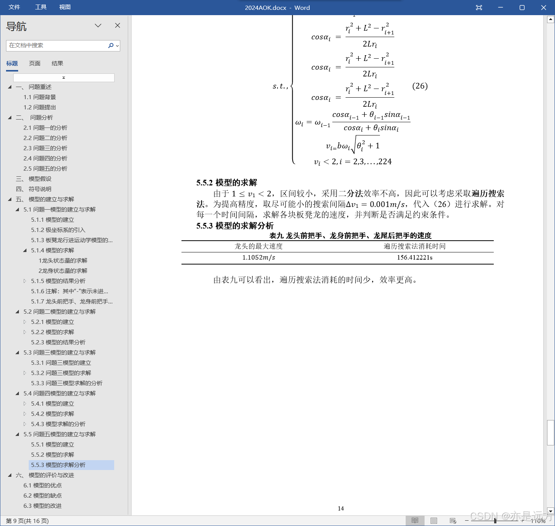Go to heading 6.3 模型的改进
The height and width of the screenshot is (526, 555).
[x=42, y=506]
